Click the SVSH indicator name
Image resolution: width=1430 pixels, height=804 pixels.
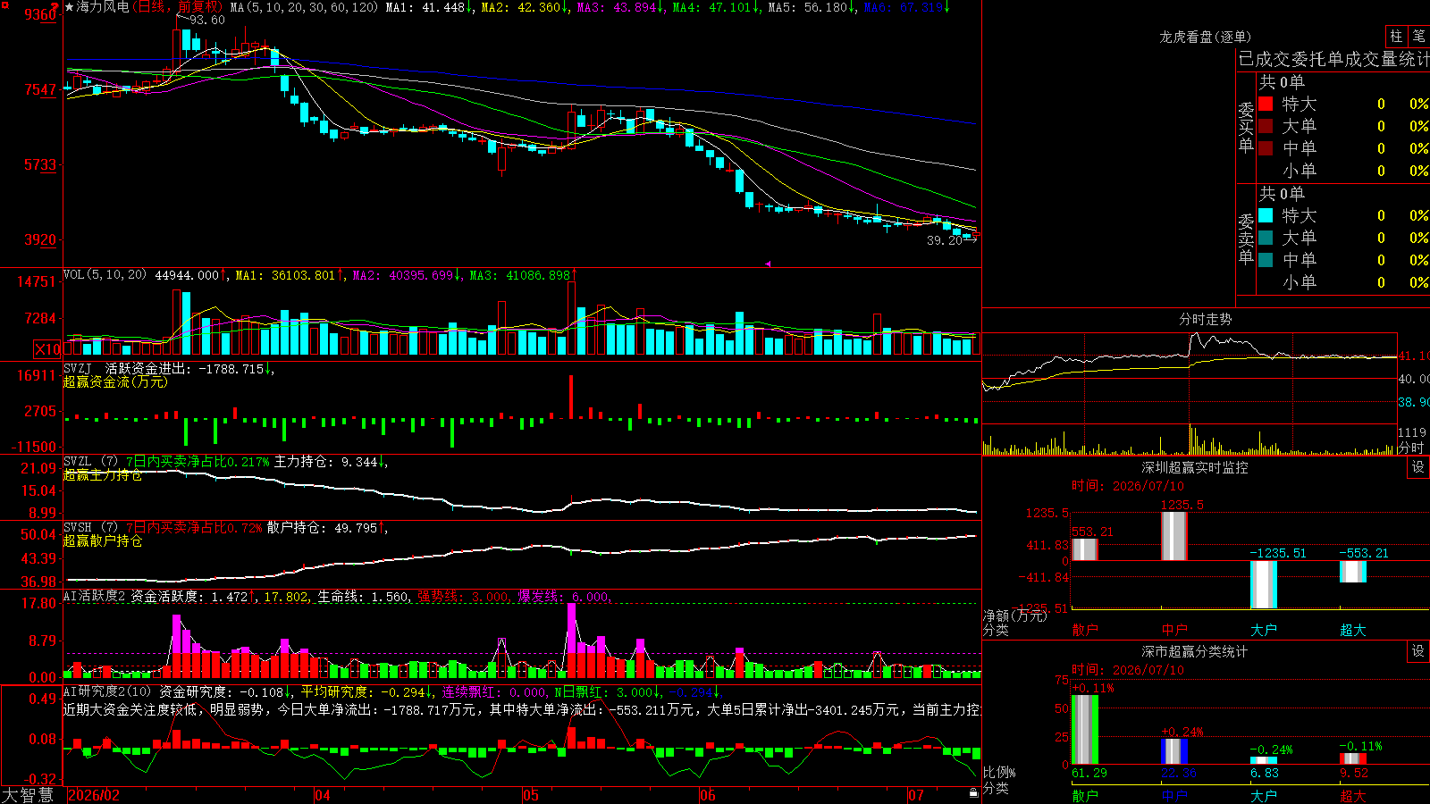pyautogui.click(x=78, y=528)
